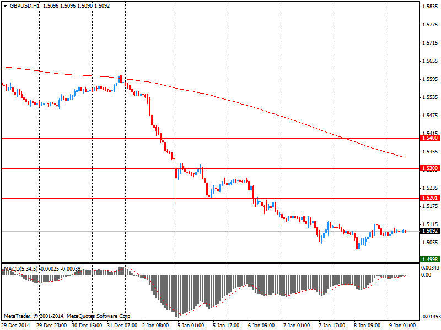
Task: Click the 8 Jan 09:00 time label
Action: tap(367, 326)
